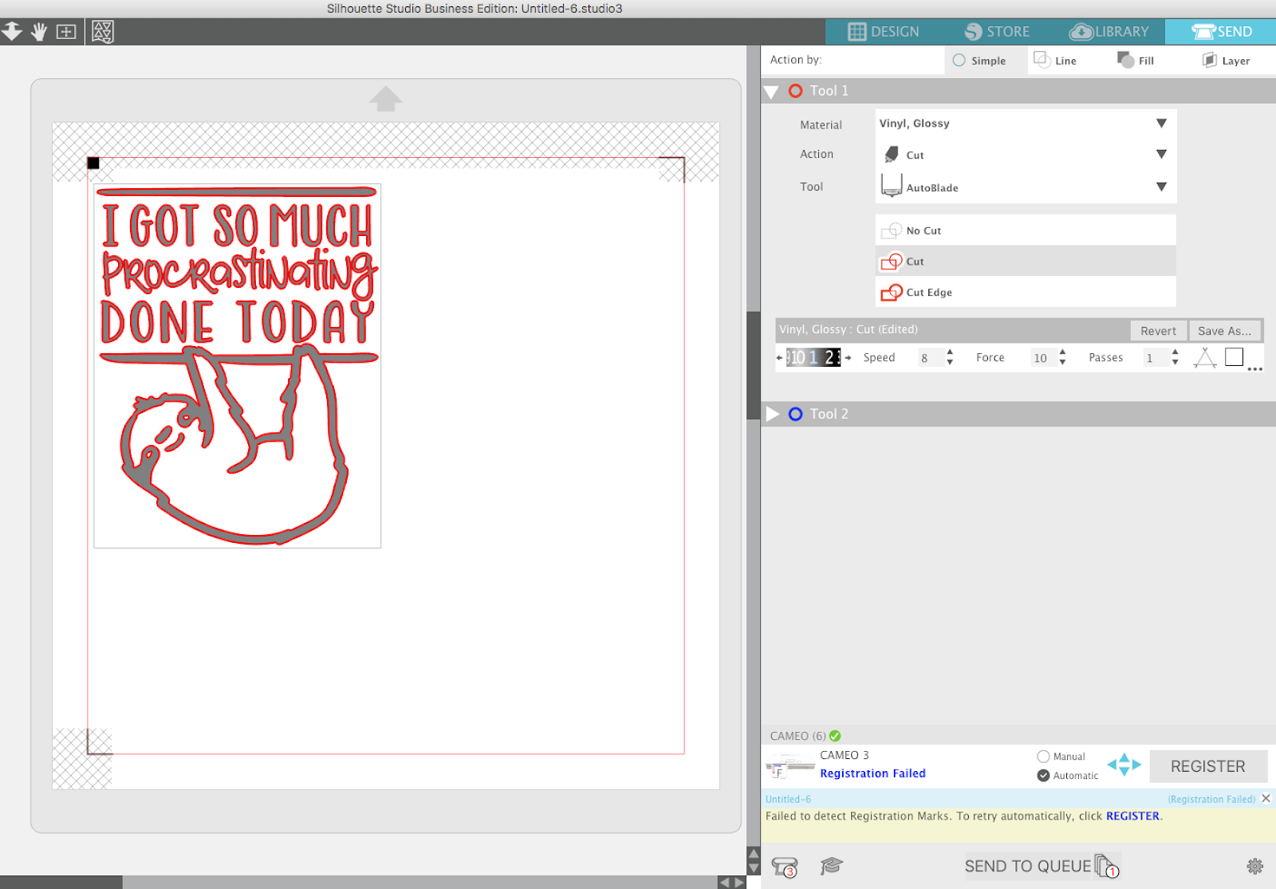Decrease the Force value
Screen dimensions: 1276x889
click(1062, 363)
